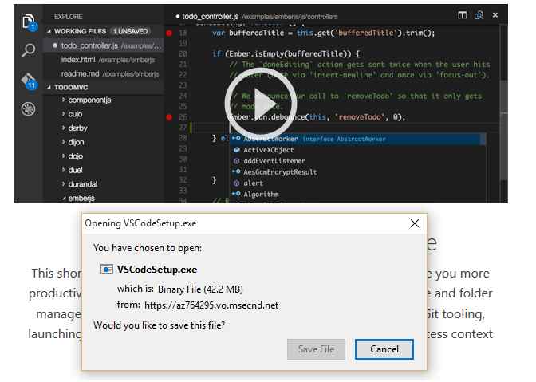Viewport: 536px width, 382px height.
Task: Collapse the TODOMVC section
Action: 49,88
